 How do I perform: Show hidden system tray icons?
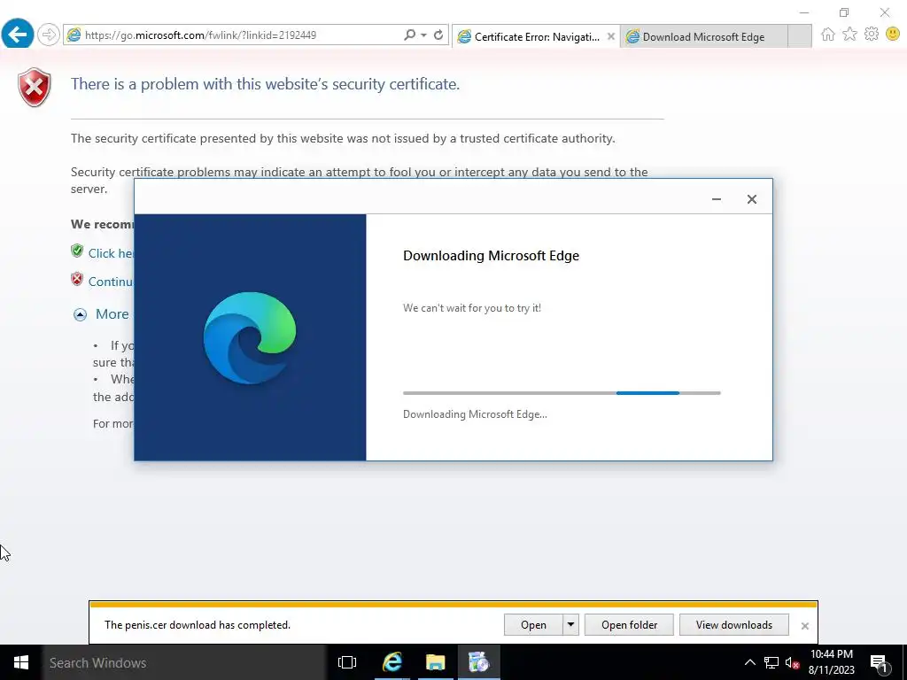point(749,662)
